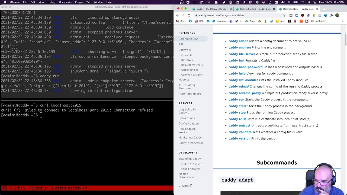Open 'Concepts' under Caddyfile
Image resolution: width=347 pixels, height=195 pixels.
(187, 55)
